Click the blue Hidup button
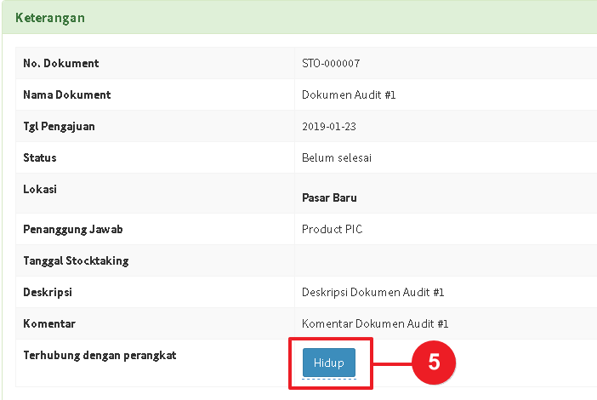Image resolution: width=597 pixels, height=400 pixels. coord(328,363)
